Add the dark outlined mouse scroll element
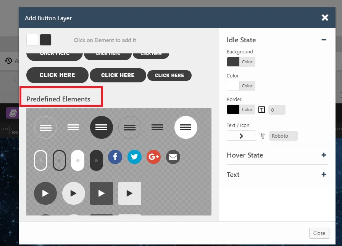This screenshot has width=342, height=246. [x=59, y=160]
